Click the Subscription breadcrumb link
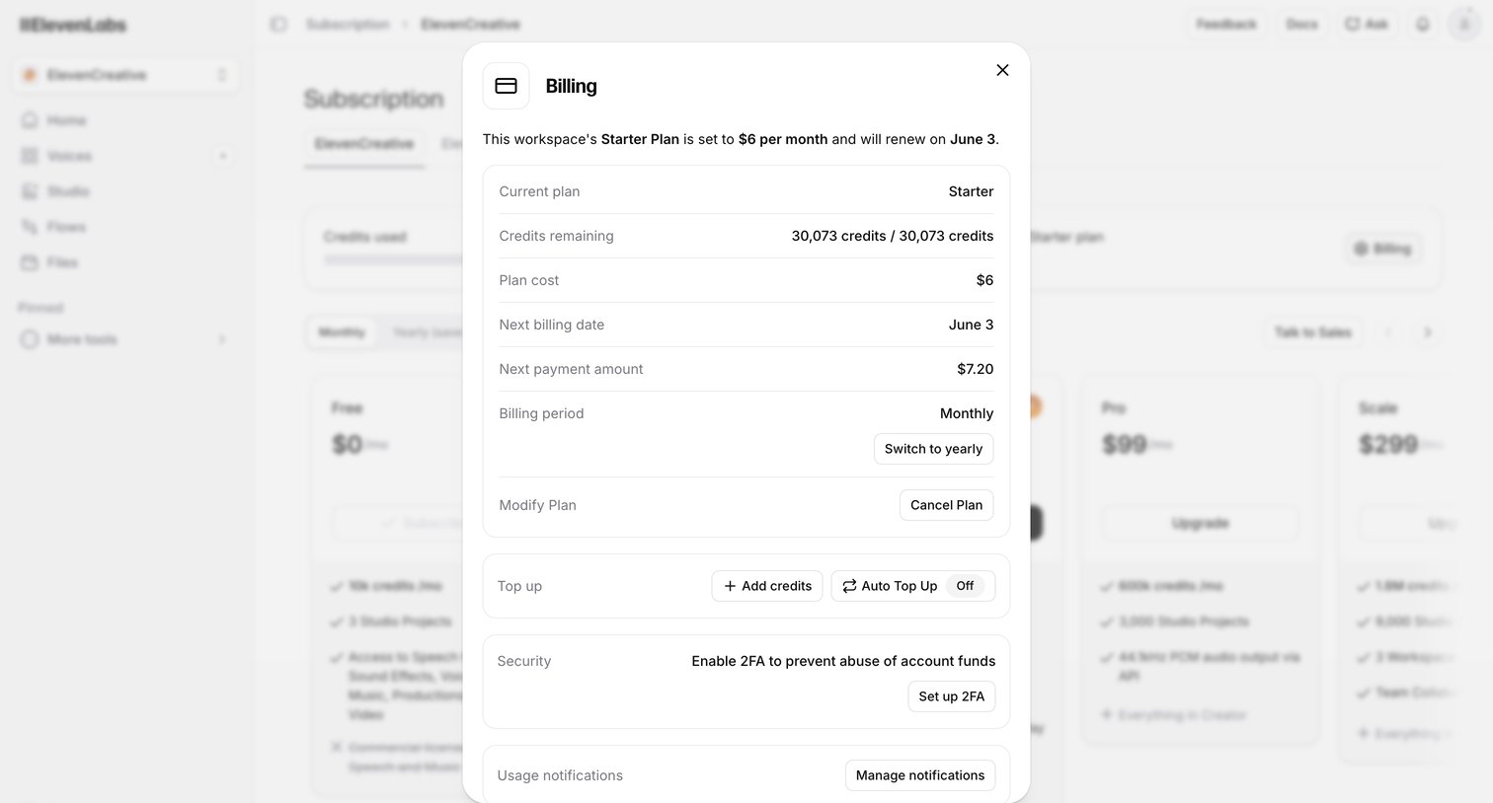 (x=348, y=24)
